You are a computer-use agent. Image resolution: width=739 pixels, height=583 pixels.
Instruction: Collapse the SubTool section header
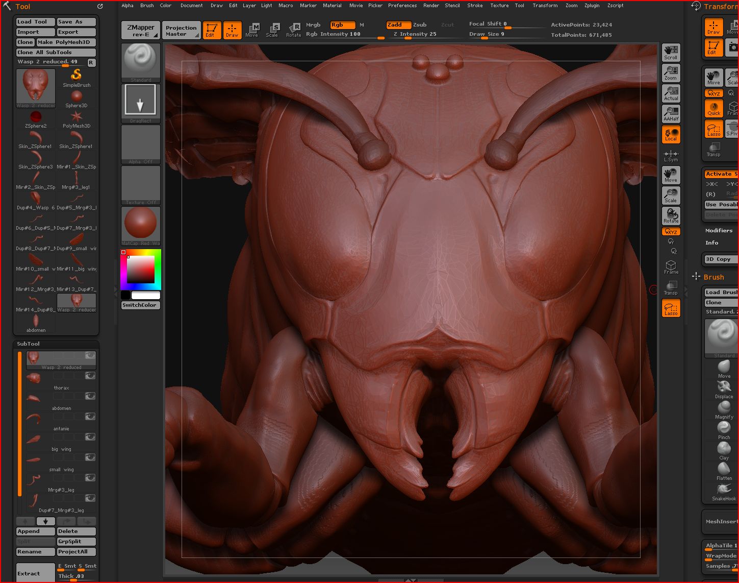tap(29, 344)
